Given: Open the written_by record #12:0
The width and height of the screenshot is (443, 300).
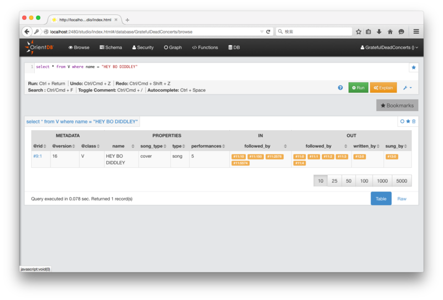Looking at the screenshot, I should (x=359, y=157).
